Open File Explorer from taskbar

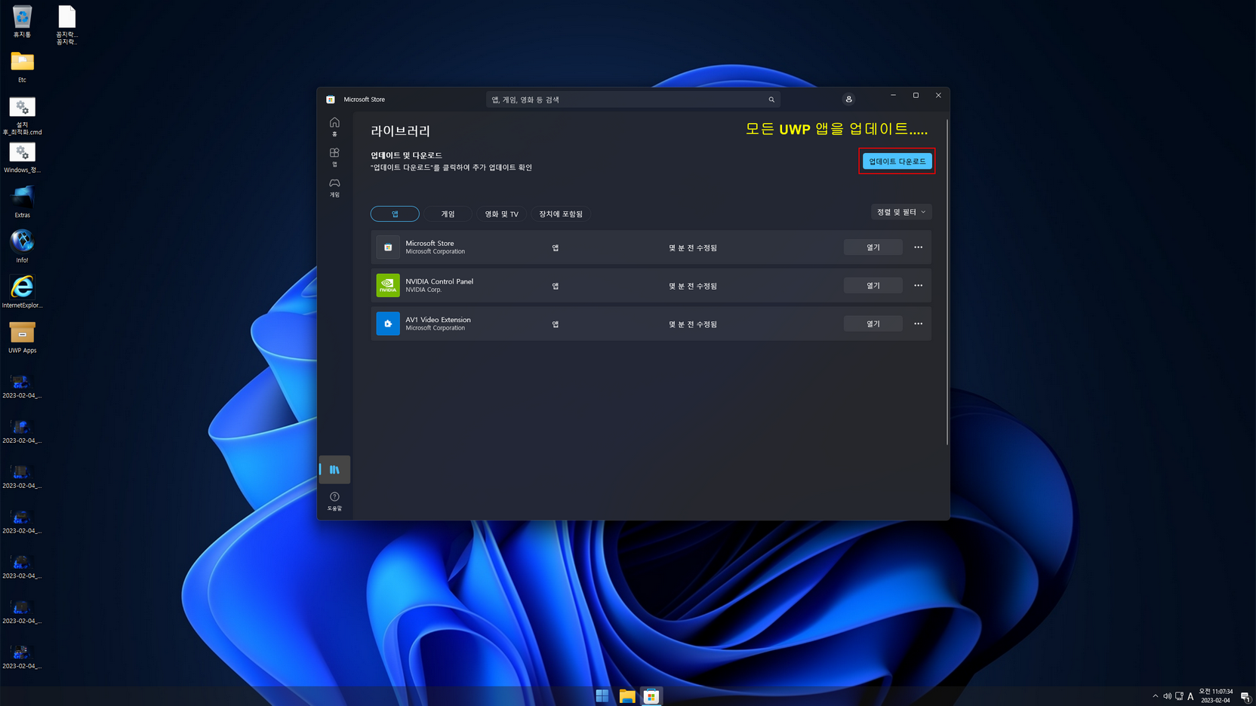[627, 696]
